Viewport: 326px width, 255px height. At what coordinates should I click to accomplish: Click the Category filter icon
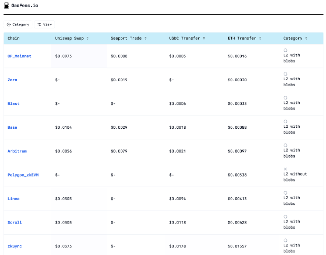[9, 24]
